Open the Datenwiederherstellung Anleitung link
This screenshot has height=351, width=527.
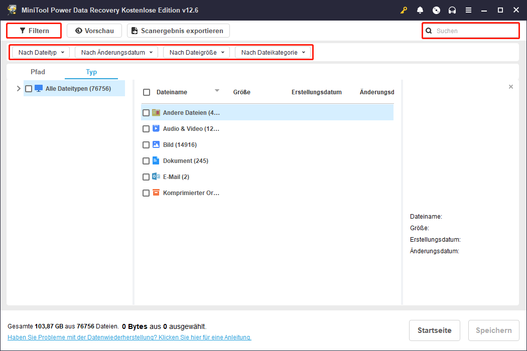(129, 337)
